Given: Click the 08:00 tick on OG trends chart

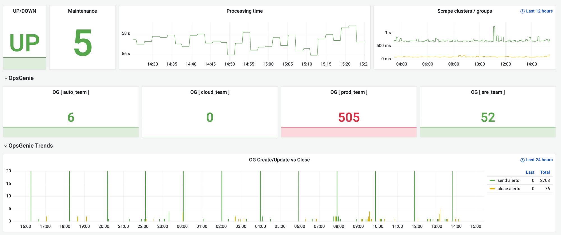Looking at the screenshot, I should point(339,227).
